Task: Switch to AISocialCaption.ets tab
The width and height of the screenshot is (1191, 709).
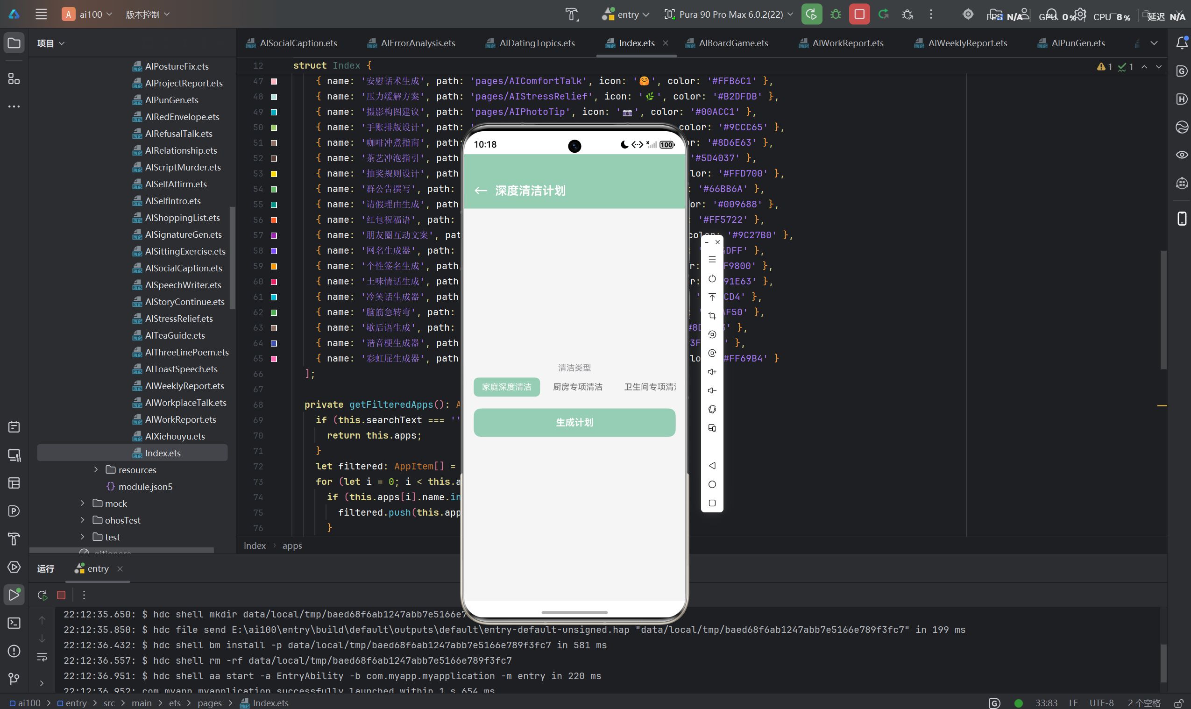Action: [291, 43]
